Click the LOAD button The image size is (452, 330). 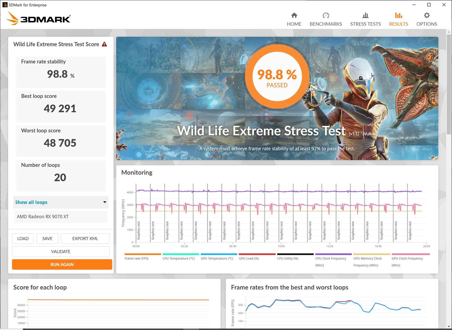23,238
